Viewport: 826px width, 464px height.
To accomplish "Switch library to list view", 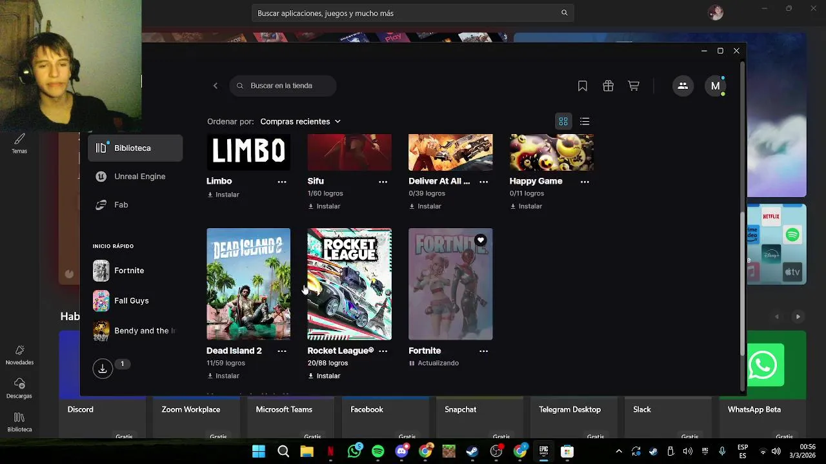I will 585,121.
